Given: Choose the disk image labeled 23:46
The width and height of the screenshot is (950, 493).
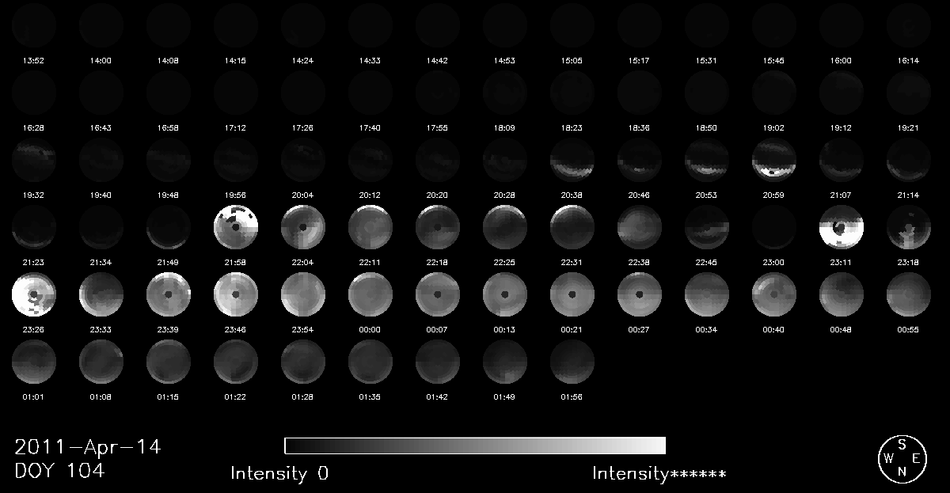Looking at the screenshot, I should click(236, 294).
